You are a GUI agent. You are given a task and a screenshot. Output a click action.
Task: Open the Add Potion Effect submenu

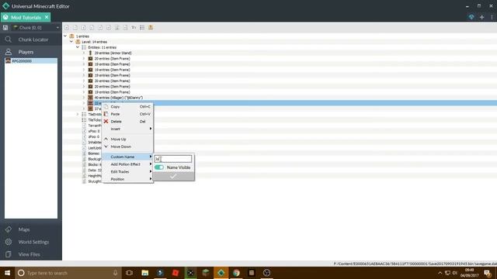point(127,164)
